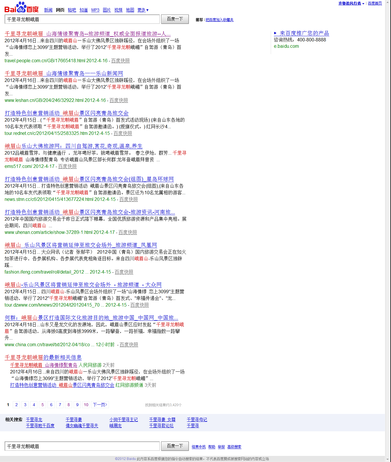The width and height of the screenshot is (391, 462).
Task: Go to results page 4
Action: pos(34,405)
